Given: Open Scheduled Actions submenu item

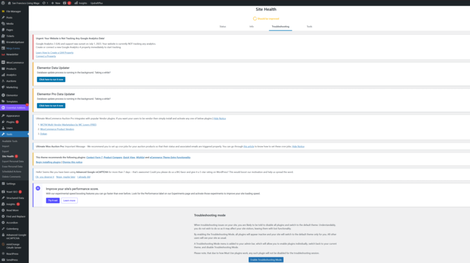Looking at the screenshot, I should click(11, 172).
